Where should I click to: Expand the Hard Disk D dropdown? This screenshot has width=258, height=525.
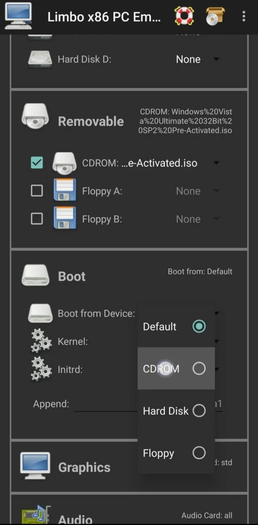[x=197, y=59]
